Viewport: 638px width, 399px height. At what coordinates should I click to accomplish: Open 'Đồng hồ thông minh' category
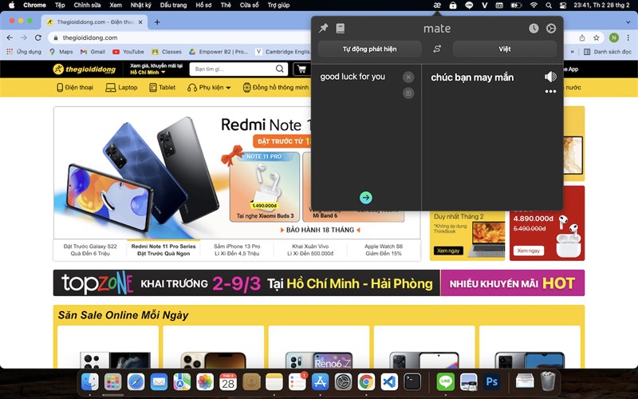[x=275, y=87]
